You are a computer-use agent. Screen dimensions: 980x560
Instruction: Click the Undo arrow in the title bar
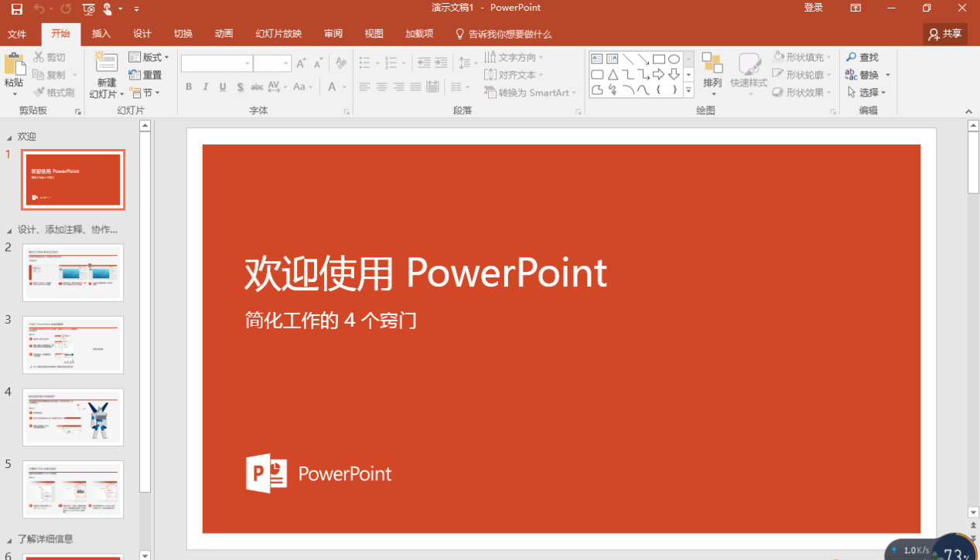pos(39,8)
